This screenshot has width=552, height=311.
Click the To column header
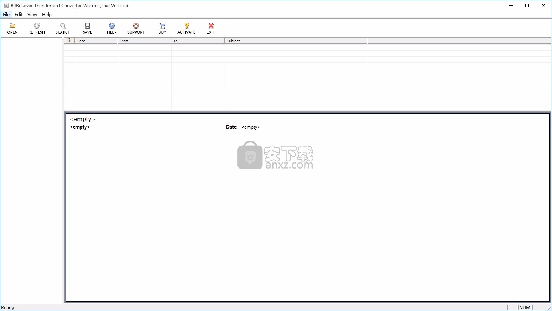(197, 41)
